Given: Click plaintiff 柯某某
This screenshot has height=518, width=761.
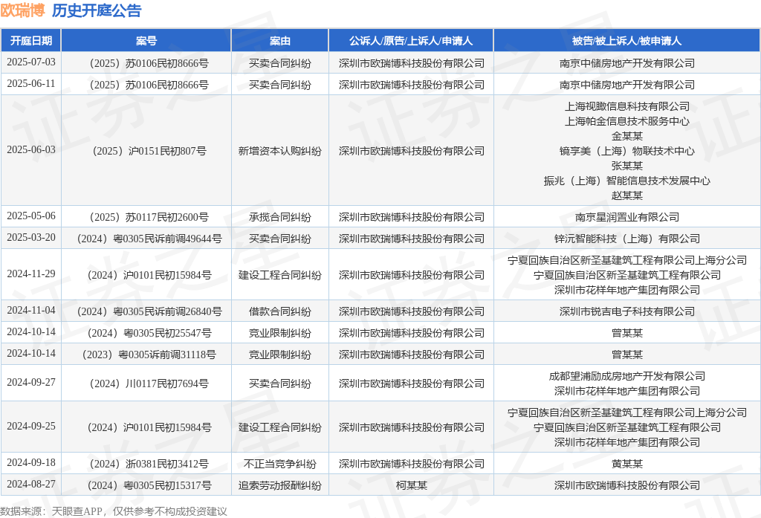Looking at the screenshot, I should (x=411, y=485).
